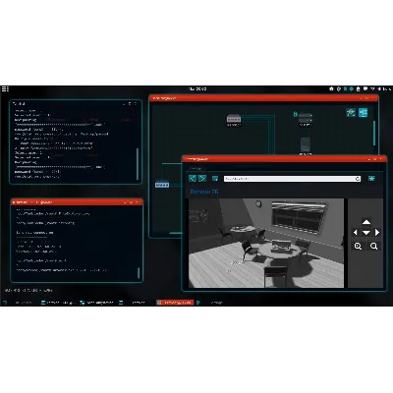Click the tab label above the browser toolbar

pyautogui.click(x=196, y=168)
